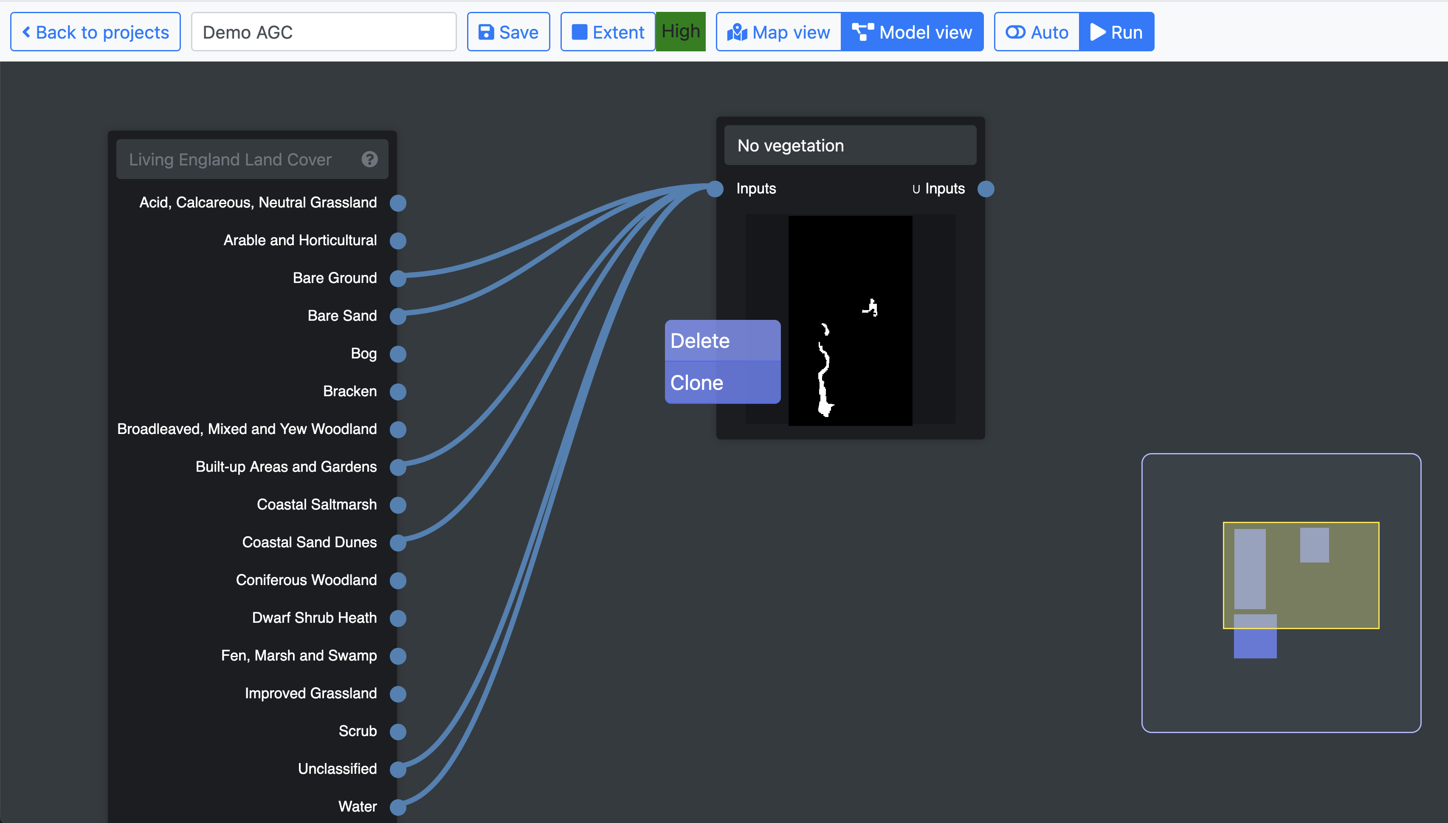Click the Scrub output socket
1448x823 pixels.
coord(398,731)
